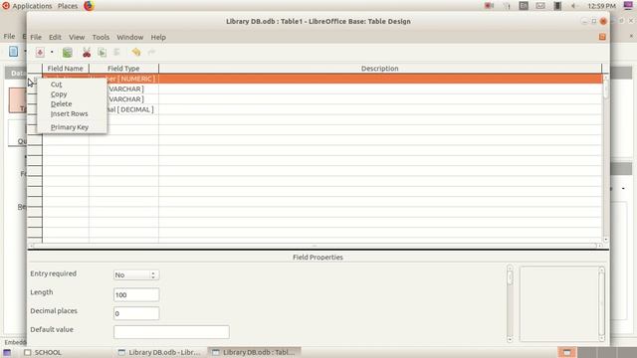The image size is (637, 358).
Task: Switch to the 'Library DB.odb - Libr...' taskbar window
Action: pos(159,352)
